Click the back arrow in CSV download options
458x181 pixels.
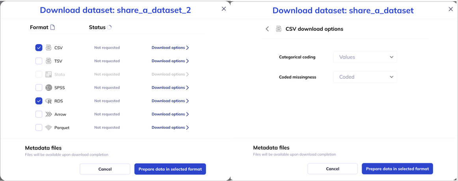(x=267, y=29)
